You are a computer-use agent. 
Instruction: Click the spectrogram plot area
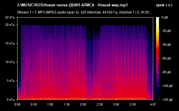point(85,58)
